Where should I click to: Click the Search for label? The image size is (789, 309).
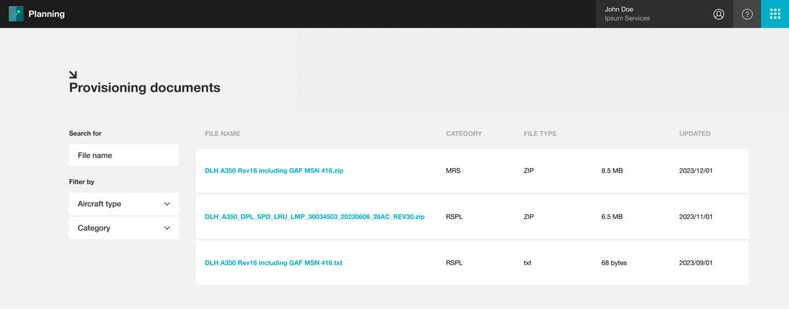tap(85, 133)
